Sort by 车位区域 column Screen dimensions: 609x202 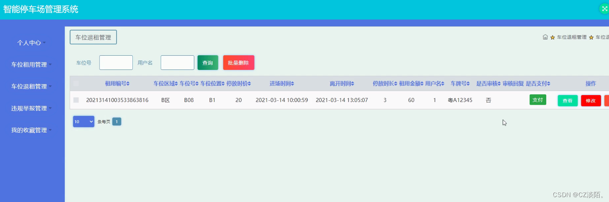click(166, 84)
